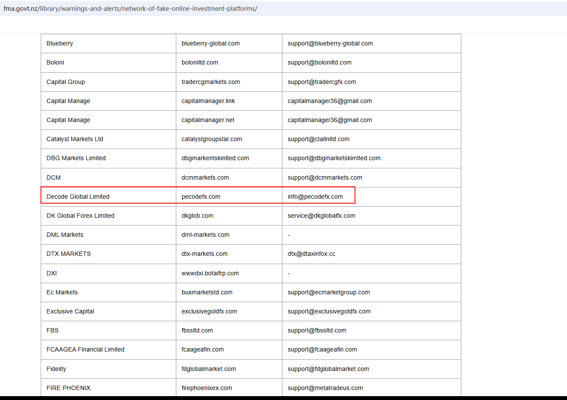This screenshot has width=567, height=400.
Task: Click the support@boloniltd.com email
Action: tap(319, 62)
